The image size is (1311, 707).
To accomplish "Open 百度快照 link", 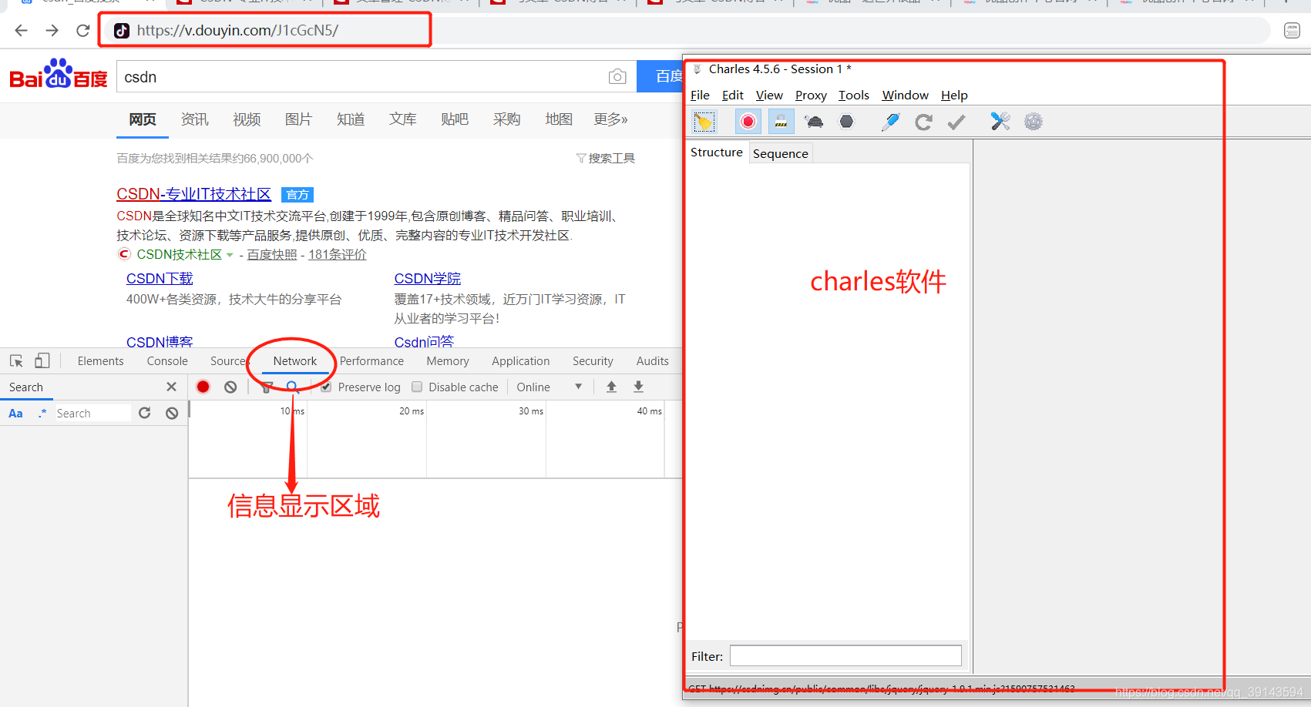I will click(272, 255).
